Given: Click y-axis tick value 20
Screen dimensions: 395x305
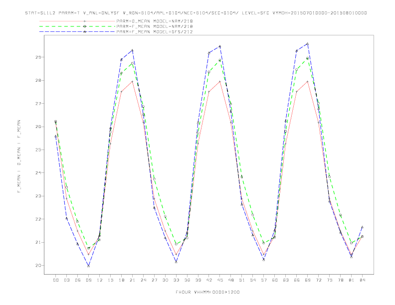Looking at the screenshot, I should 38,266.
